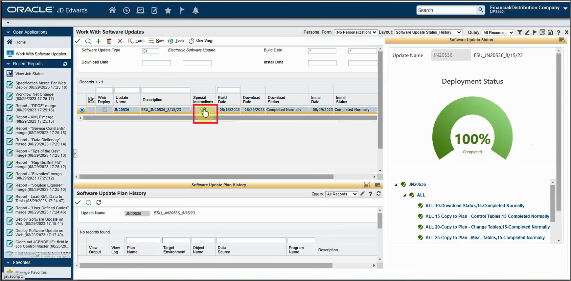Viewport: 571px width, 281px height.
Task: Open the Form menu
Action: pos(136,41)
